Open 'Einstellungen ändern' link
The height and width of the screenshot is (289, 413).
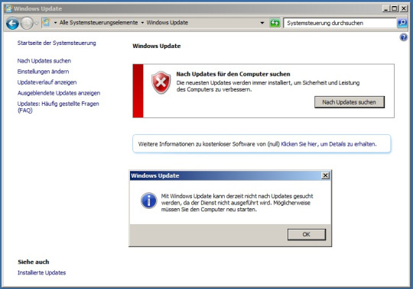43,72
